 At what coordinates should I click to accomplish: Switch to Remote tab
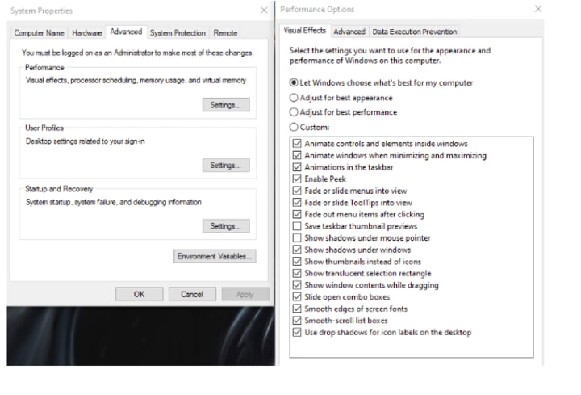(x=225, y=33)
